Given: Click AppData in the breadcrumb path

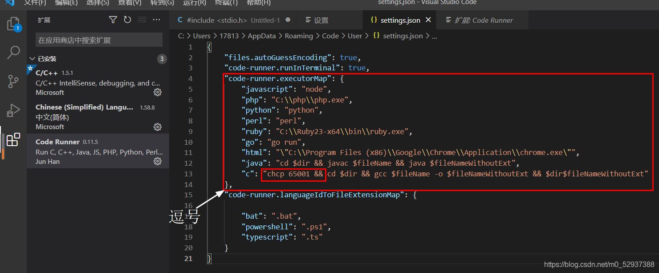Looking at the screenshot, I should [x=261, y=36].
